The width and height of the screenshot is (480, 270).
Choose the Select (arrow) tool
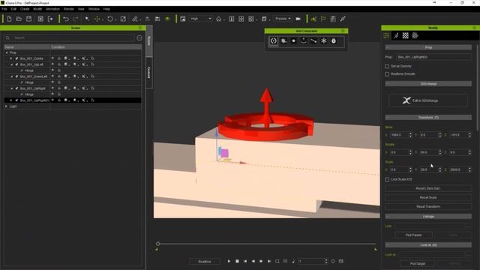point(87,19)
